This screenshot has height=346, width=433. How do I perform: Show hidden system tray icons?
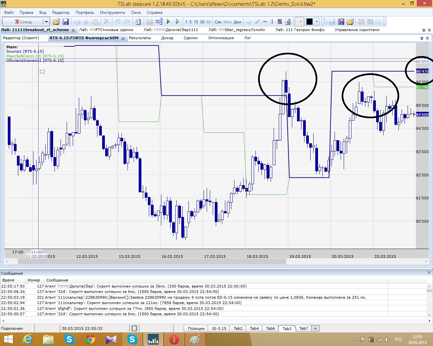[x=355, y=340]
